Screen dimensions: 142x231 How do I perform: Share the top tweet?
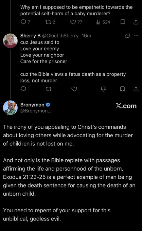coord(136,22)
